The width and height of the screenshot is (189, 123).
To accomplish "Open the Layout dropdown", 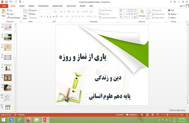I will 33,10.
